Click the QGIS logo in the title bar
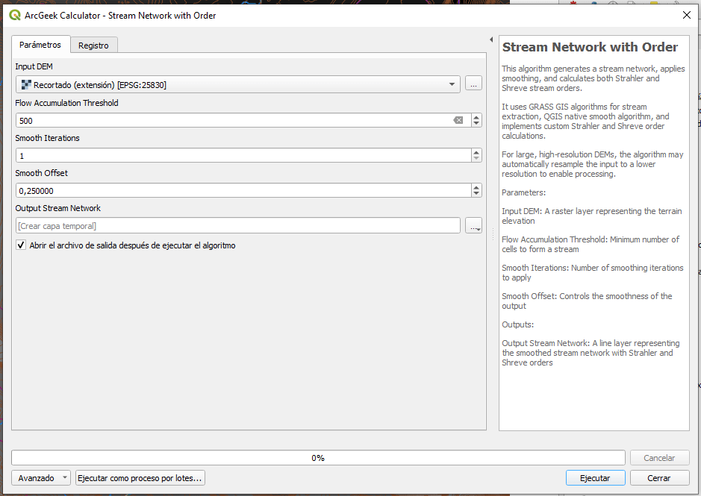The height and width of the screenshot is (496, 701). coord(15,15)
